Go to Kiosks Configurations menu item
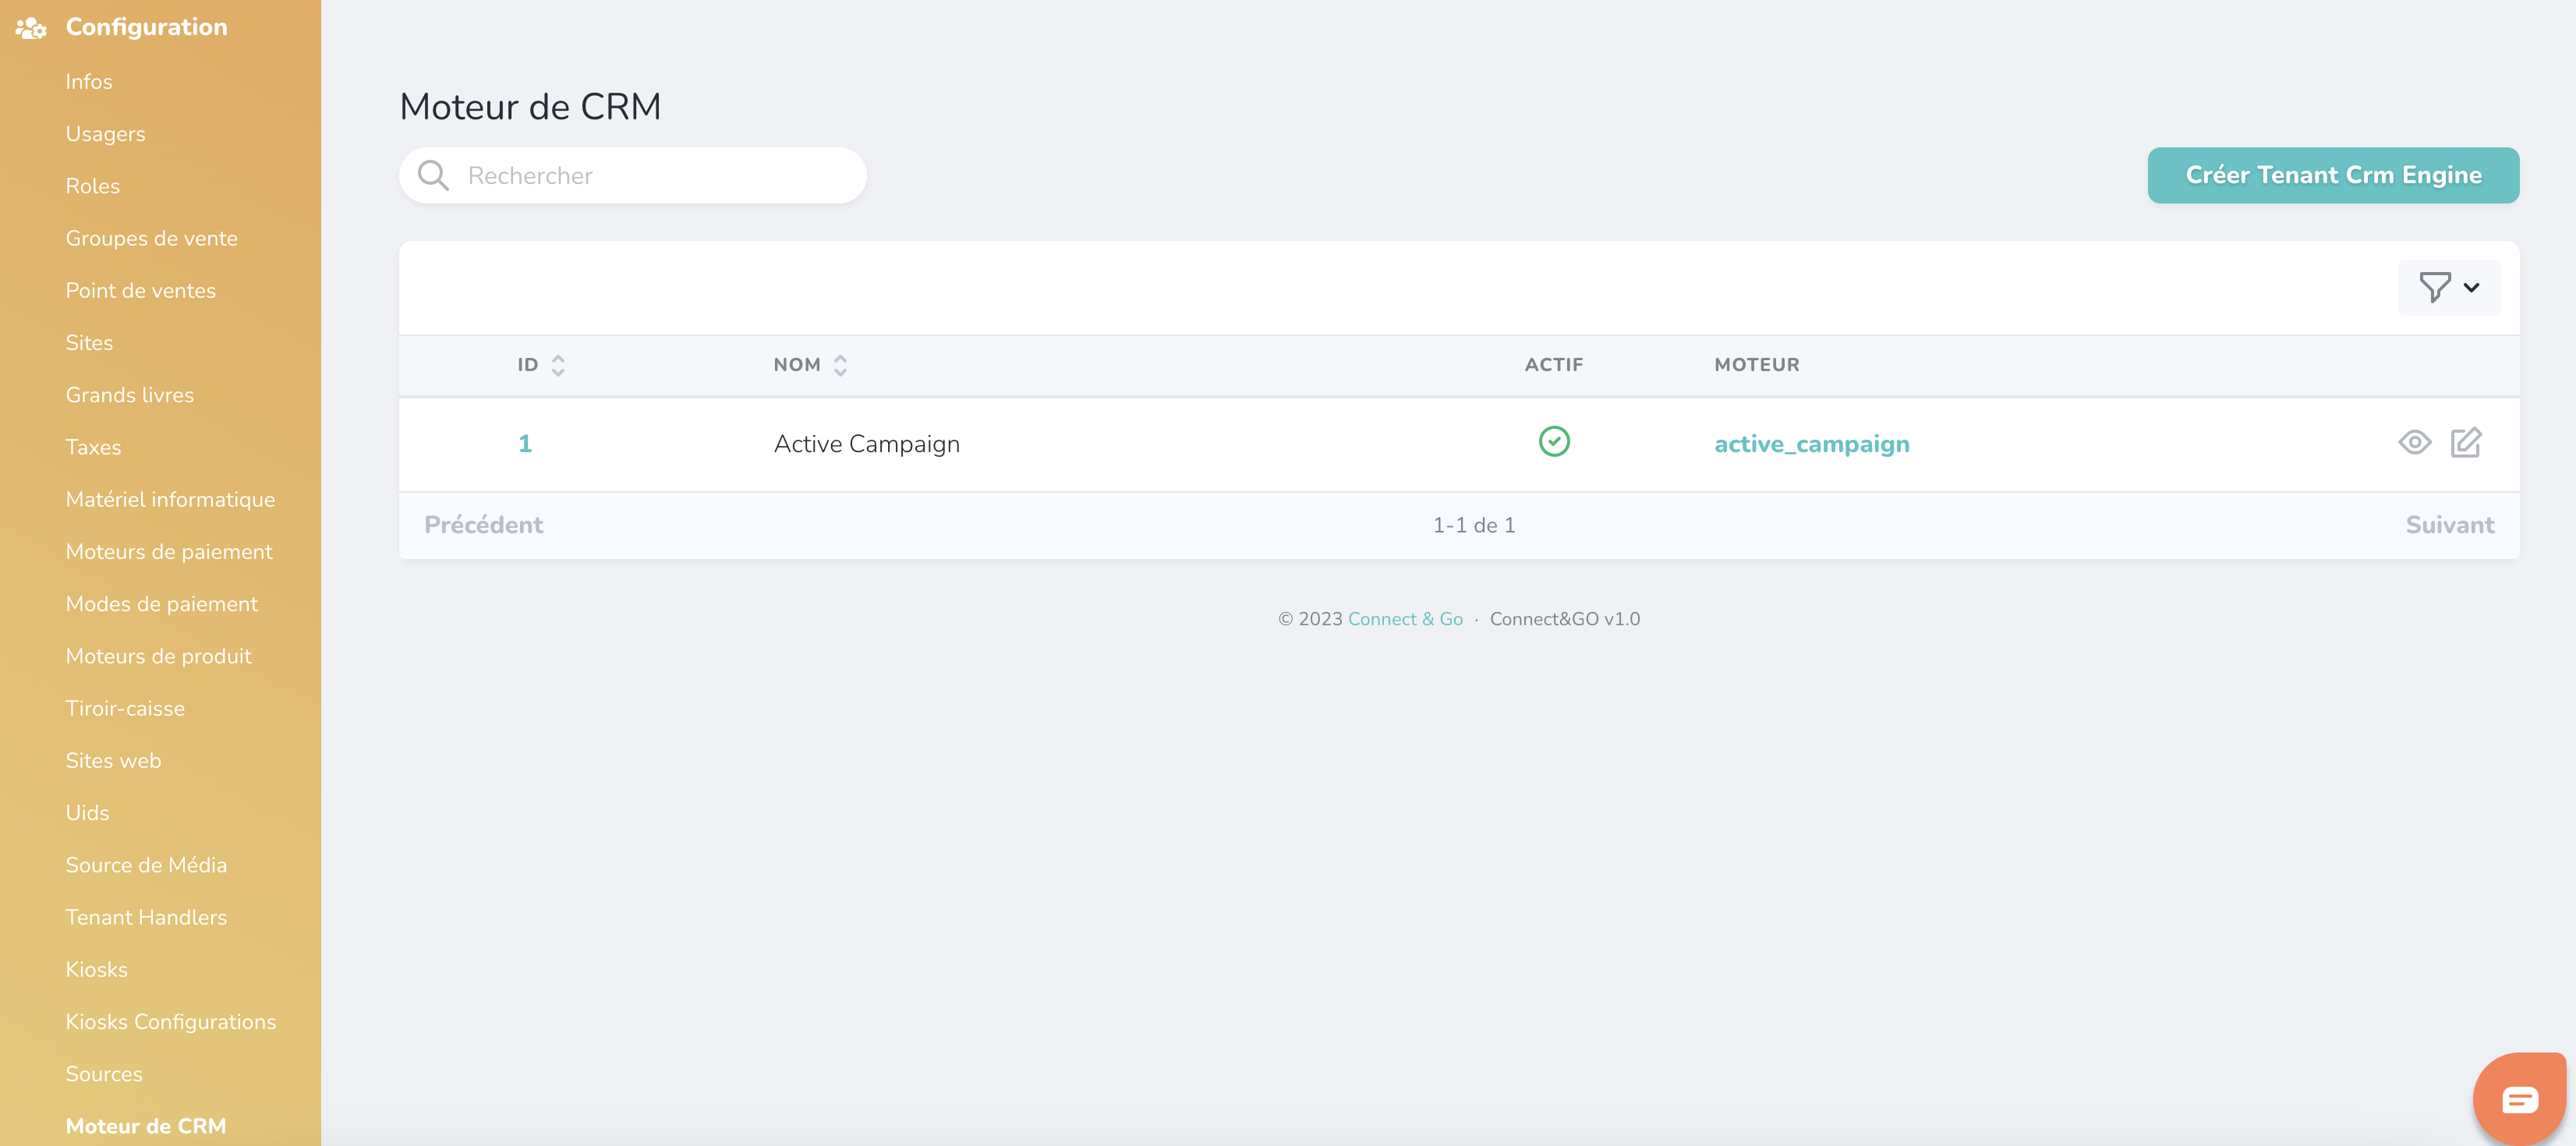The height and width of the screenshot is (1146, 2576). tap(170, 1021)
